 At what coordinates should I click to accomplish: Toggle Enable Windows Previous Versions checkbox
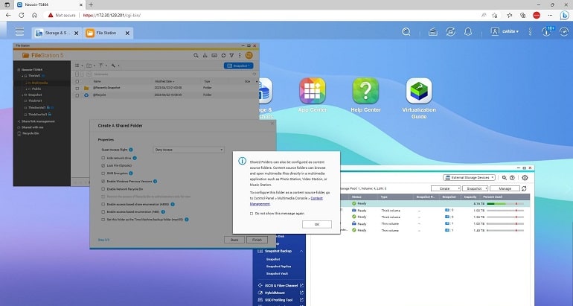103,182
